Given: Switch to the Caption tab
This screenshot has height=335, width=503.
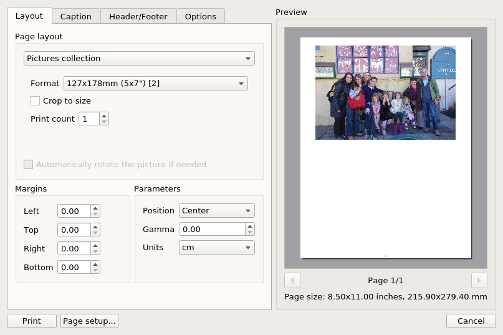Looking at the screenshot, I should 76,16.
